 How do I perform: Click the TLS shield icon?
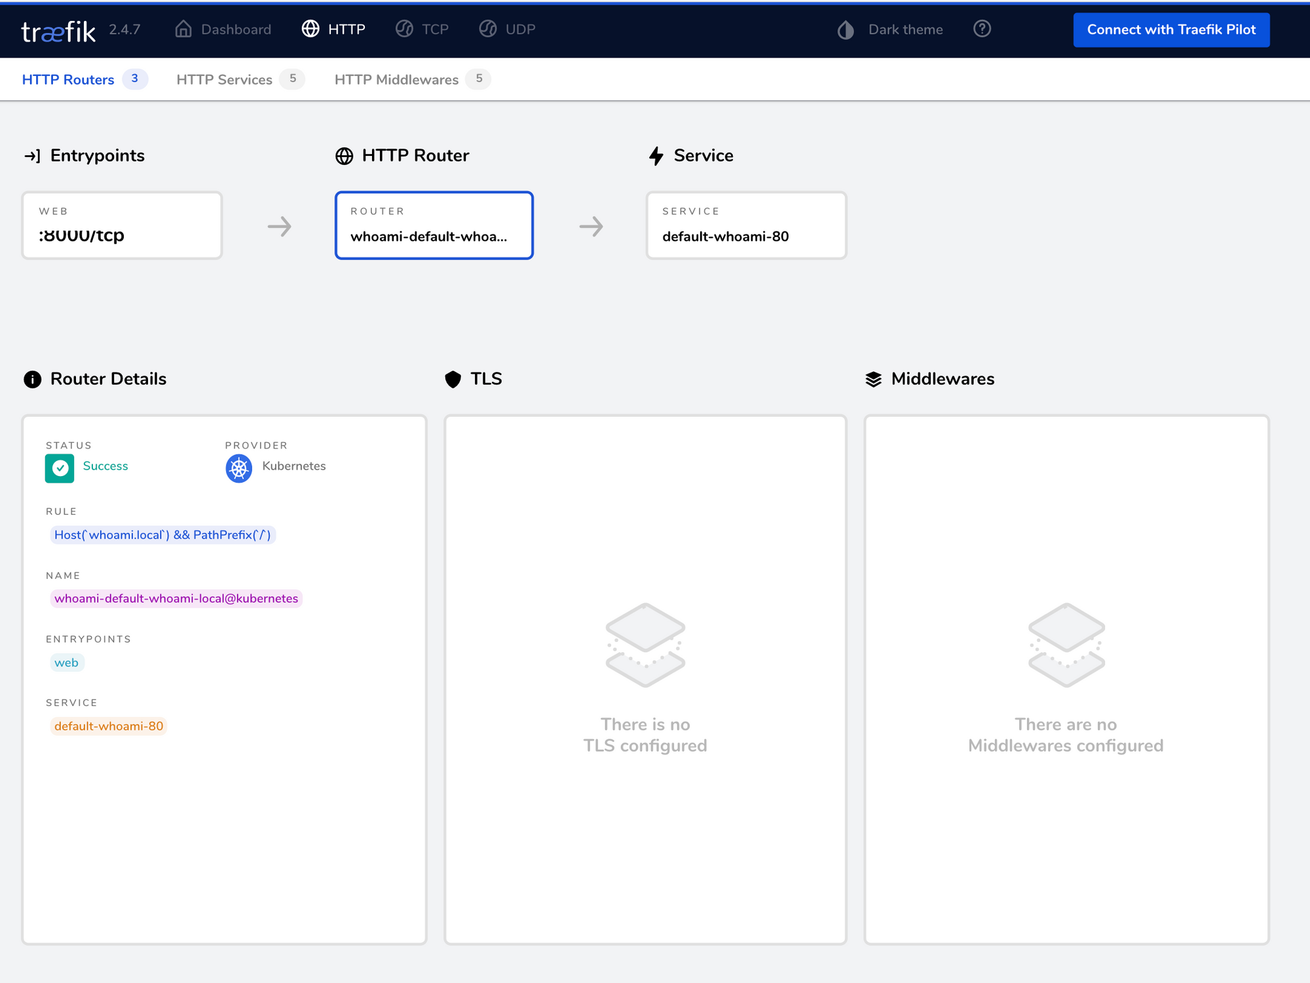453,379
